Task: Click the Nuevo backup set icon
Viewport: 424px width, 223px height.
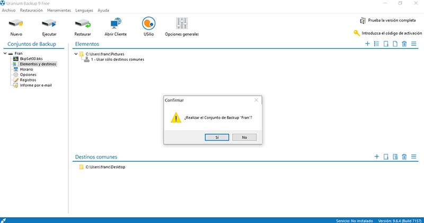Action: (16, 23)
